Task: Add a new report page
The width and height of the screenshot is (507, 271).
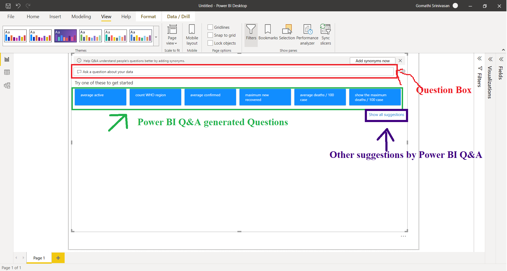Action: tap(58, 258)
